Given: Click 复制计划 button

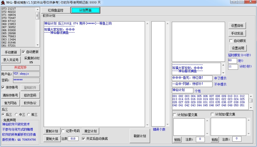Looking at the screenshot, I should 52,131.
